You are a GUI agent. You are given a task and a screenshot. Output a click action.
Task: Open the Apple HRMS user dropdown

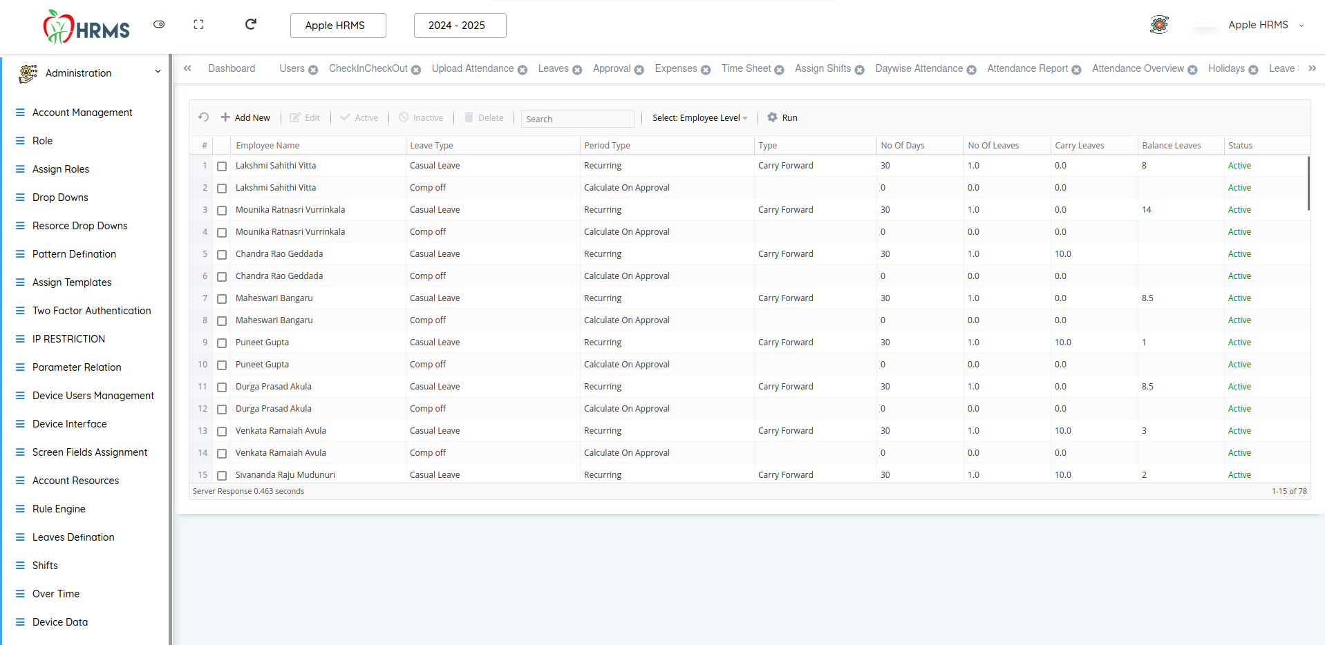[1266, 25]
